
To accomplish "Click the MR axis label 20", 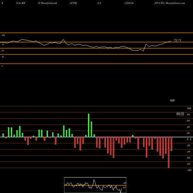I will 188,133.
